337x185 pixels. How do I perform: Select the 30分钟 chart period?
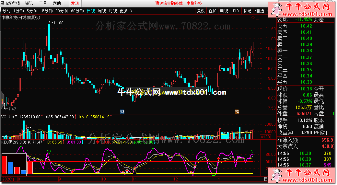point(62,11)
